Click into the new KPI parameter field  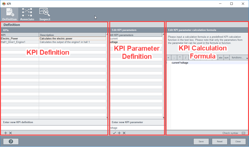click(x=137, y=128)
